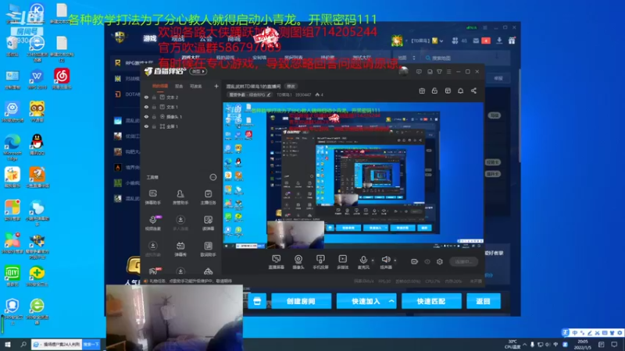Click the user avatar in the streaming app title bar
Image resolution: width=625 pixels, height=351 pixels.
pos(403,72)
